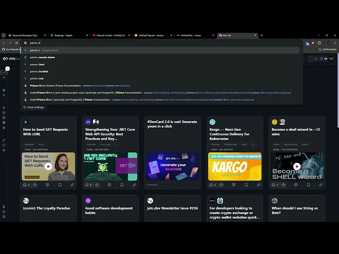The width and height of the screenshot is (339, 254).
Task: Select the 'prisma cascade delete' suggestion
Action: pos(160,58)
